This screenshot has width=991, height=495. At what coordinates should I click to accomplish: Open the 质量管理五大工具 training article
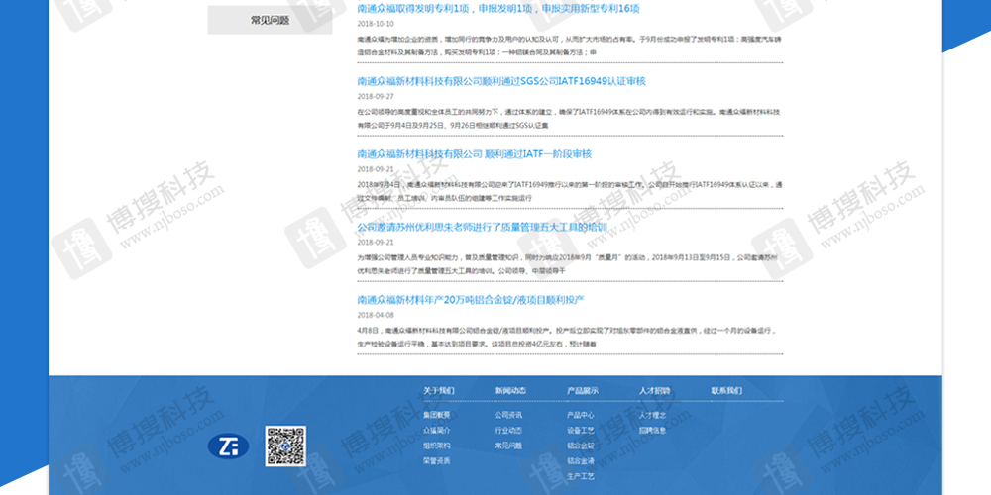(x=481, y=227)
